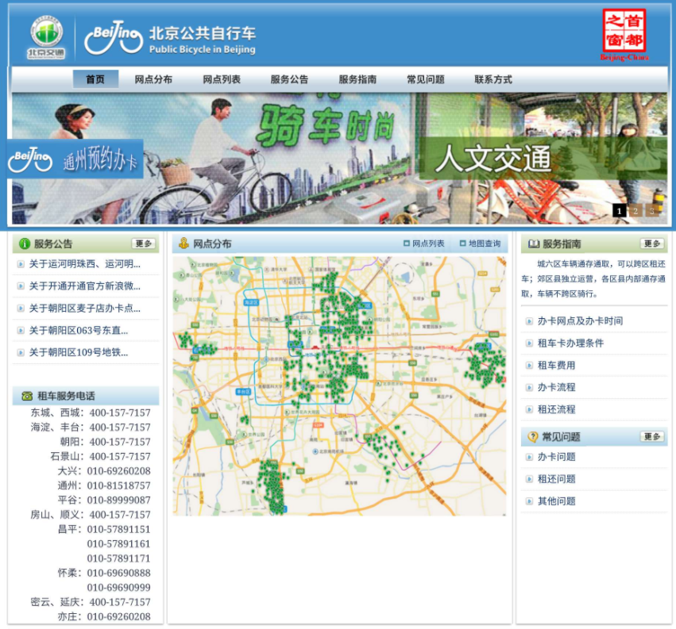Click the 大兴: 010-69260208 phone line
This screenshot has height=629, width=676.
(104, 471)
